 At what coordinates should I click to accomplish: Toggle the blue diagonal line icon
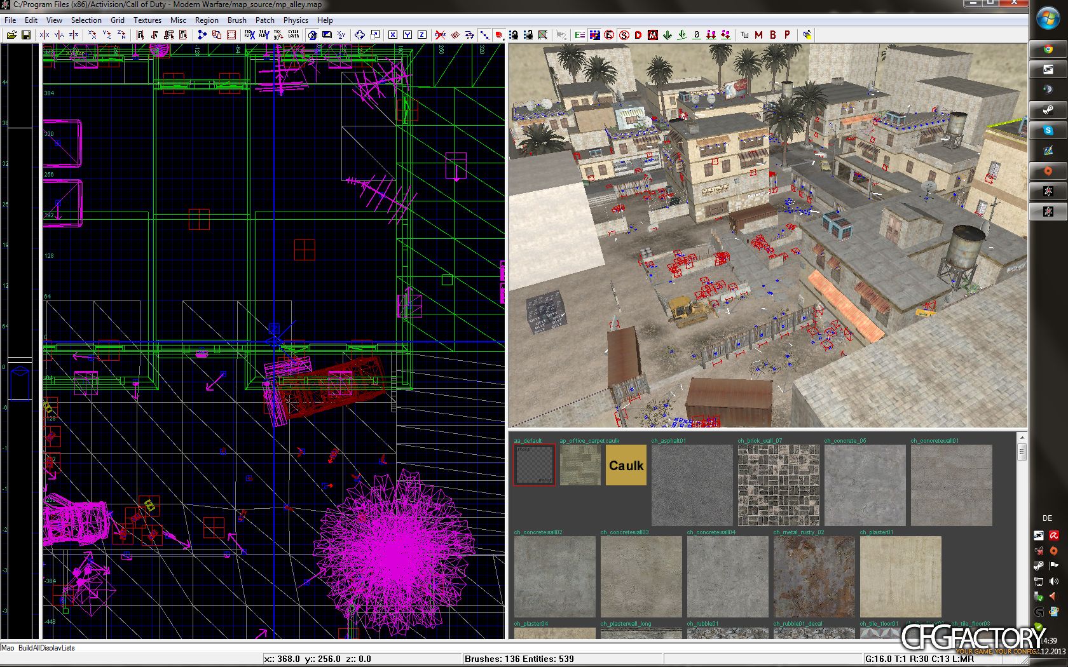484,35
